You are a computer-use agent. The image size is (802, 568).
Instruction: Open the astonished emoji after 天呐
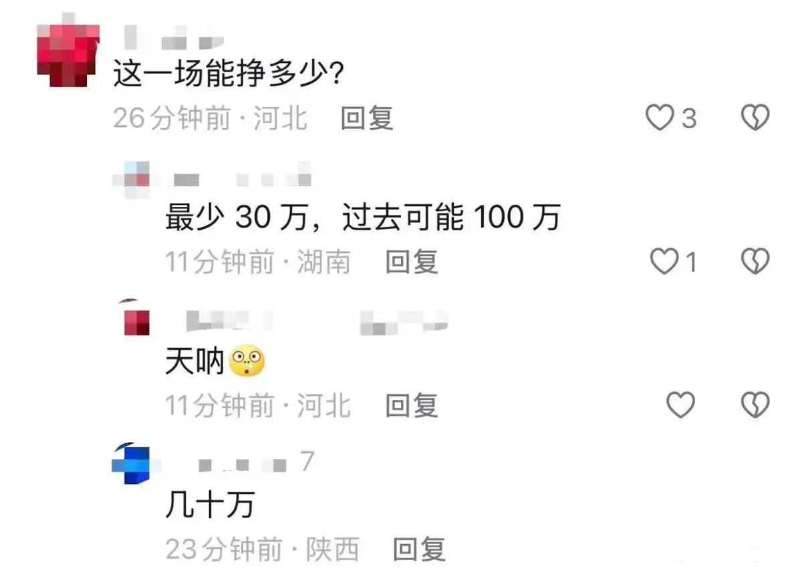point(247,362)
